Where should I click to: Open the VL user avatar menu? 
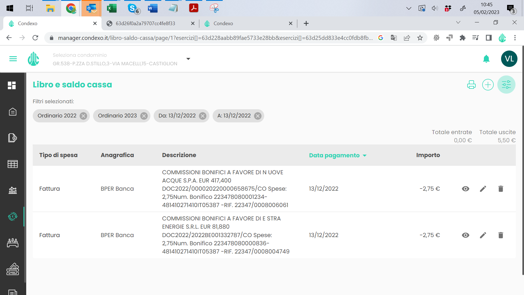[509, 59]
